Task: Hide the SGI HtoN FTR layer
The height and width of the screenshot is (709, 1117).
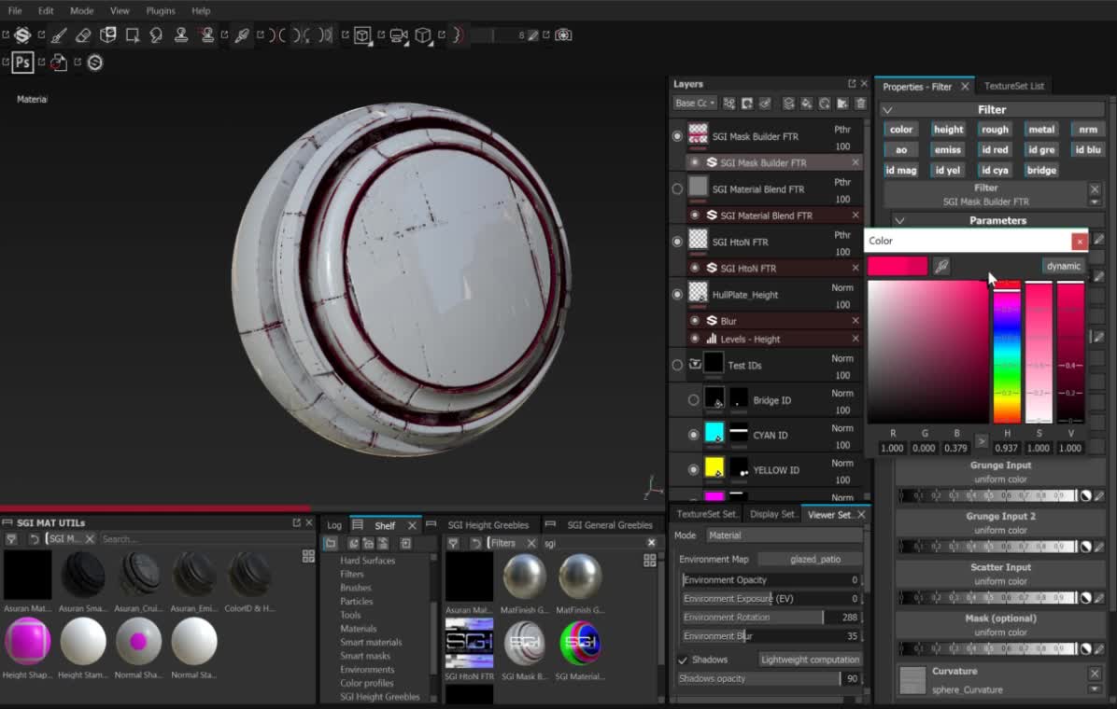Action: [x=677, y=242]
